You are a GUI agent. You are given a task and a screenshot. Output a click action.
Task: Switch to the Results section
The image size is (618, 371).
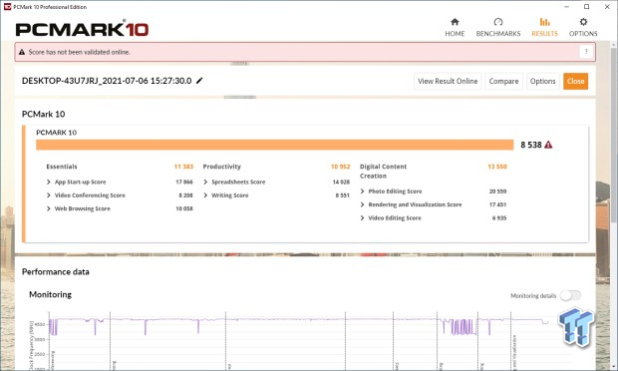pyautogui.click(x=544, y=27)
